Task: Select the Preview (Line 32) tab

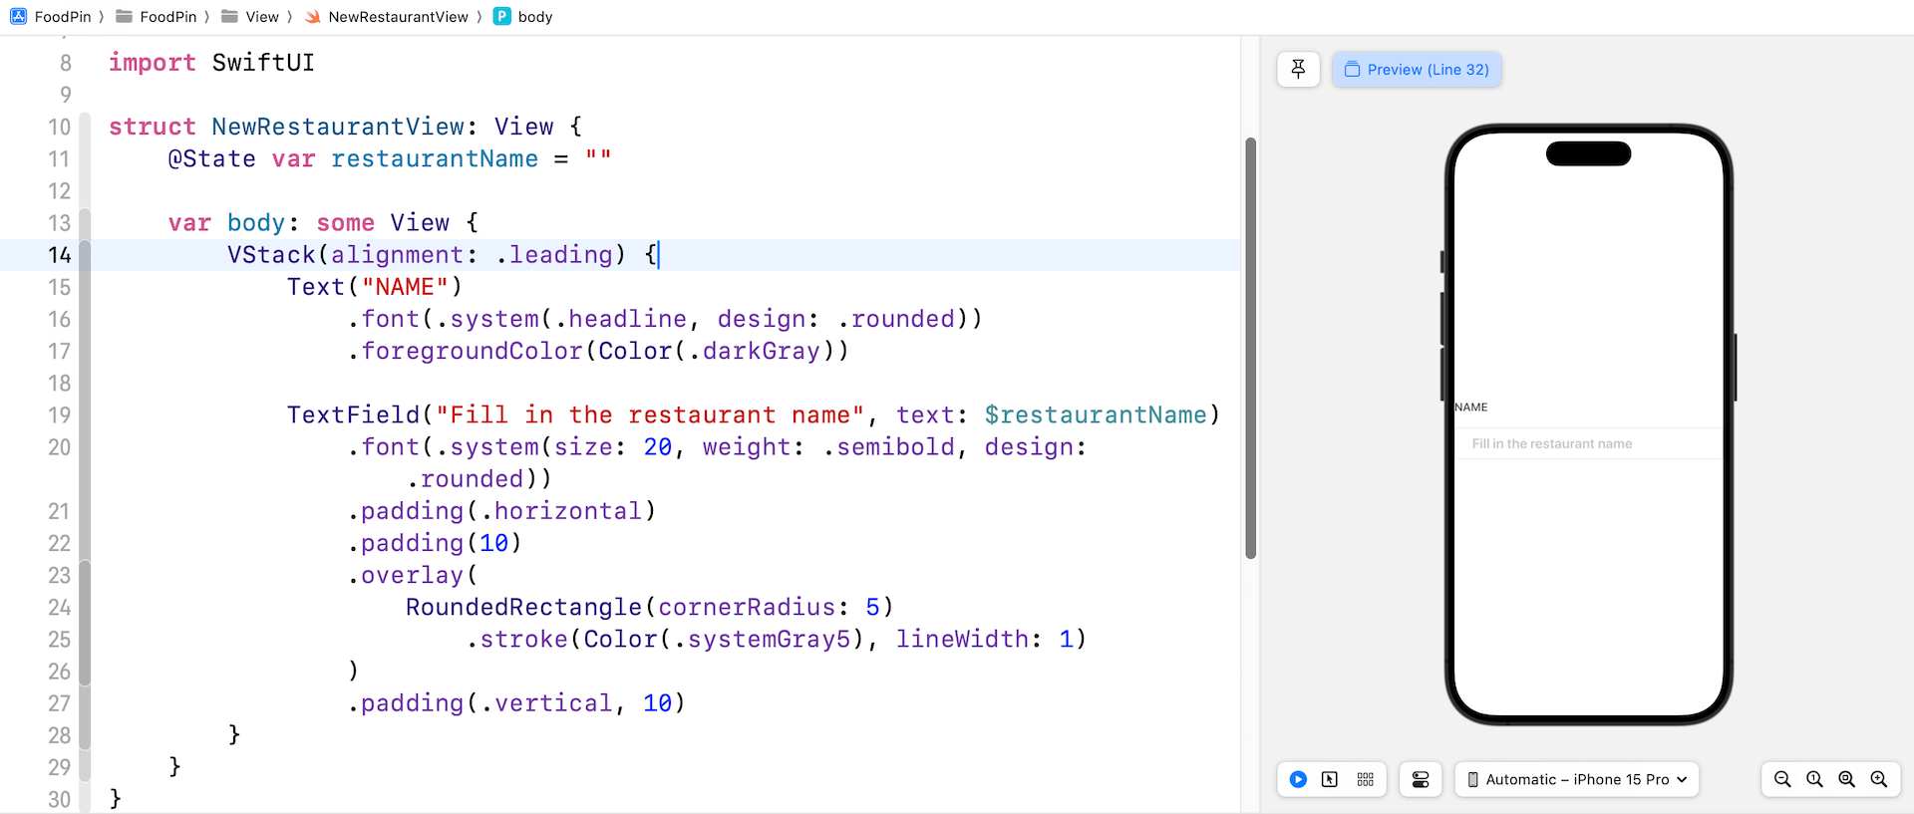Action: [1417, 70]
